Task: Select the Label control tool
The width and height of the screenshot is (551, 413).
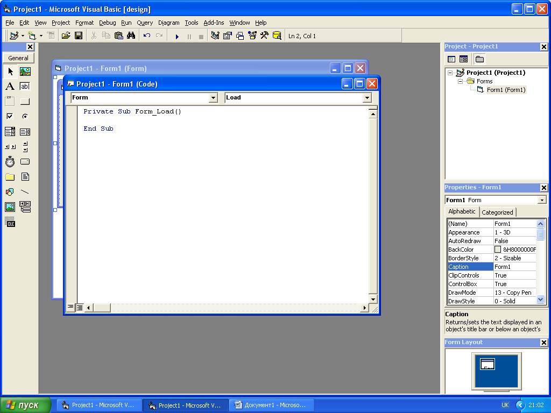Action: tap(10, 87)
